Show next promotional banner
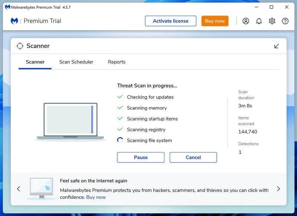297x216 pixels. pos(278,189)
